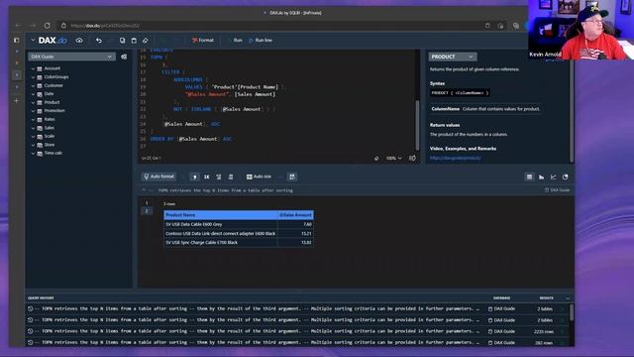The width and height of the screenshot is (634, 357).
Task: Click Format button
Action: (203, 40)
